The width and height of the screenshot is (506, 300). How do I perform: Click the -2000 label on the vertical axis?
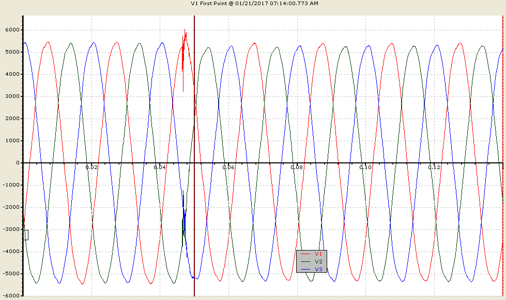(11, 207)
